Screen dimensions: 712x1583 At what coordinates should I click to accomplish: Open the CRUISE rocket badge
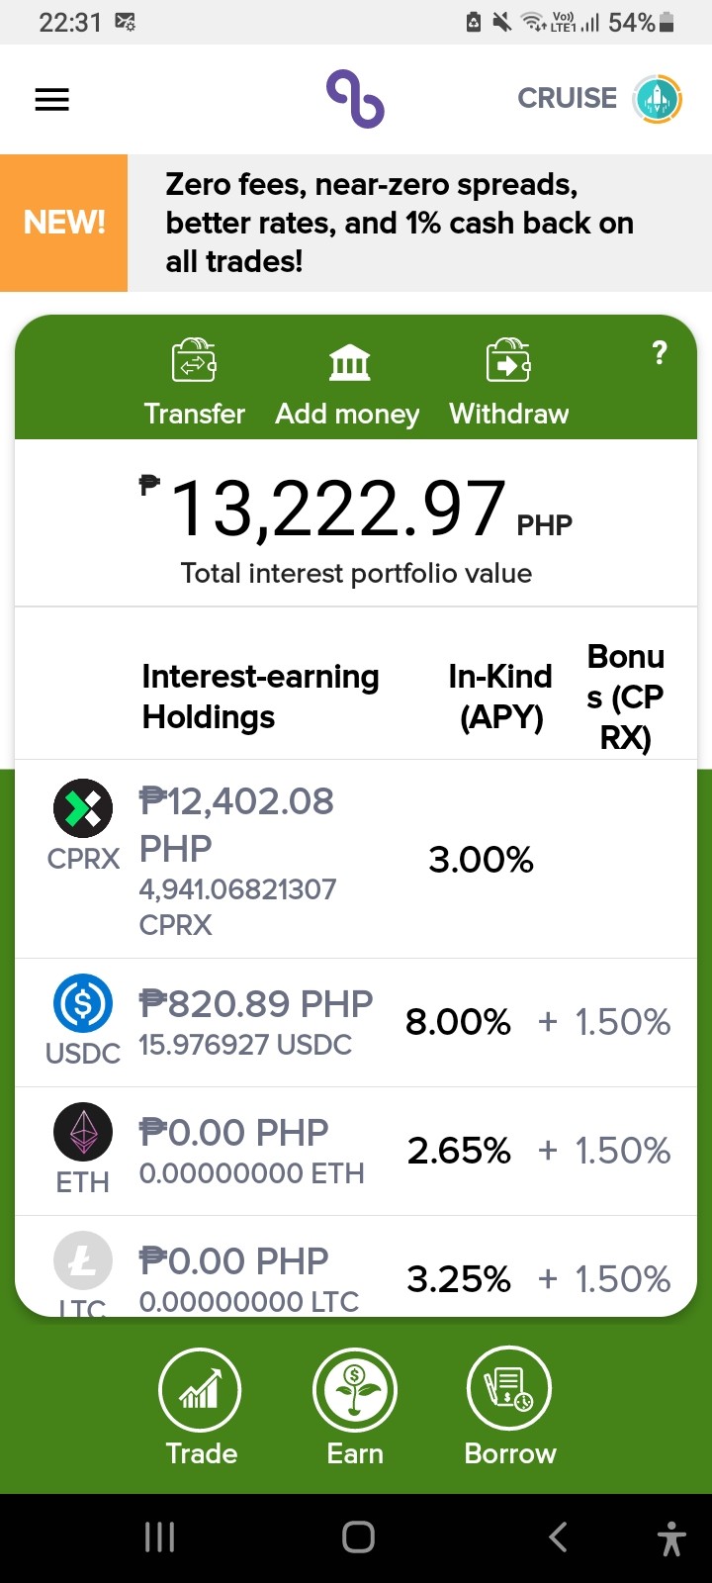[658, 99]
